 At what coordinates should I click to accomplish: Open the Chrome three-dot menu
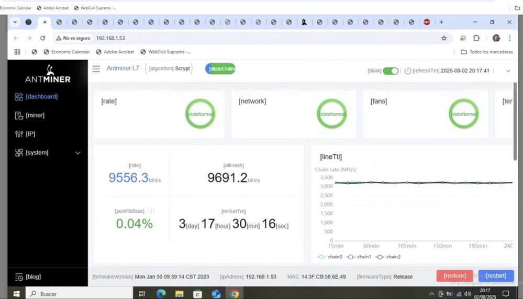point(510,38)
